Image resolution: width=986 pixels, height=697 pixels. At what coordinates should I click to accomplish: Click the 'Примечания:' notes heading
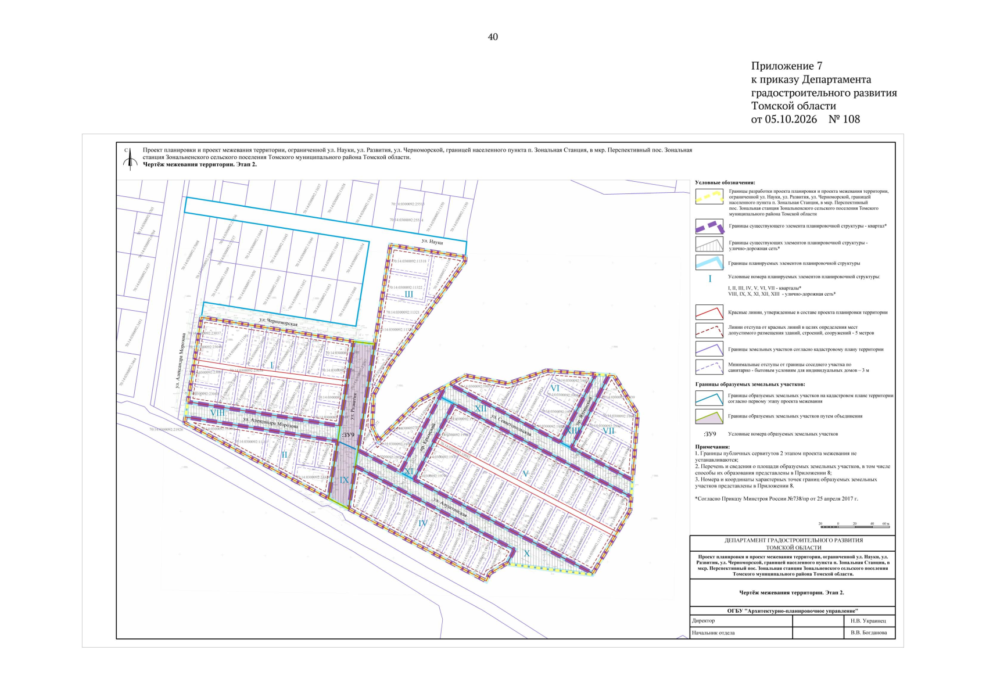[712, 447]
